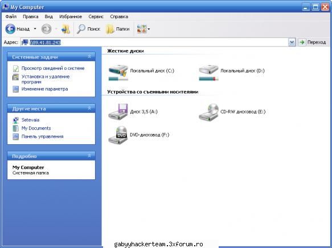
Task: Click the Setevaia network places icon
Action: pos(16,120)
